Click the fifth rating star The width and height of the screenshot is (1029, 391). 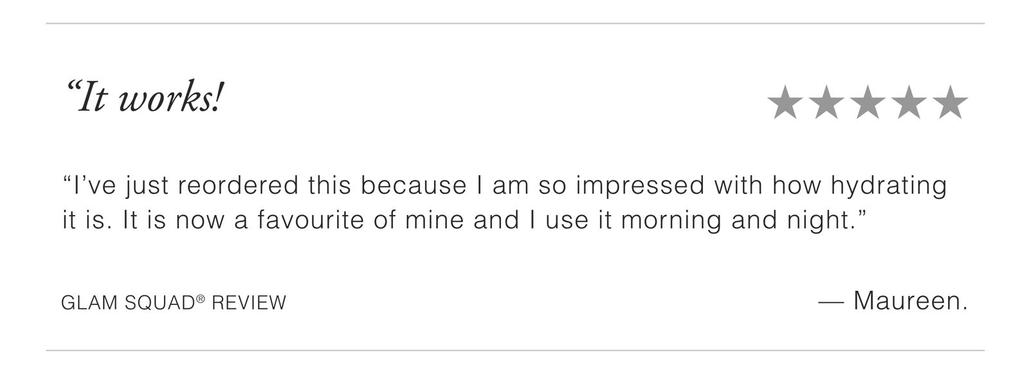950,103
